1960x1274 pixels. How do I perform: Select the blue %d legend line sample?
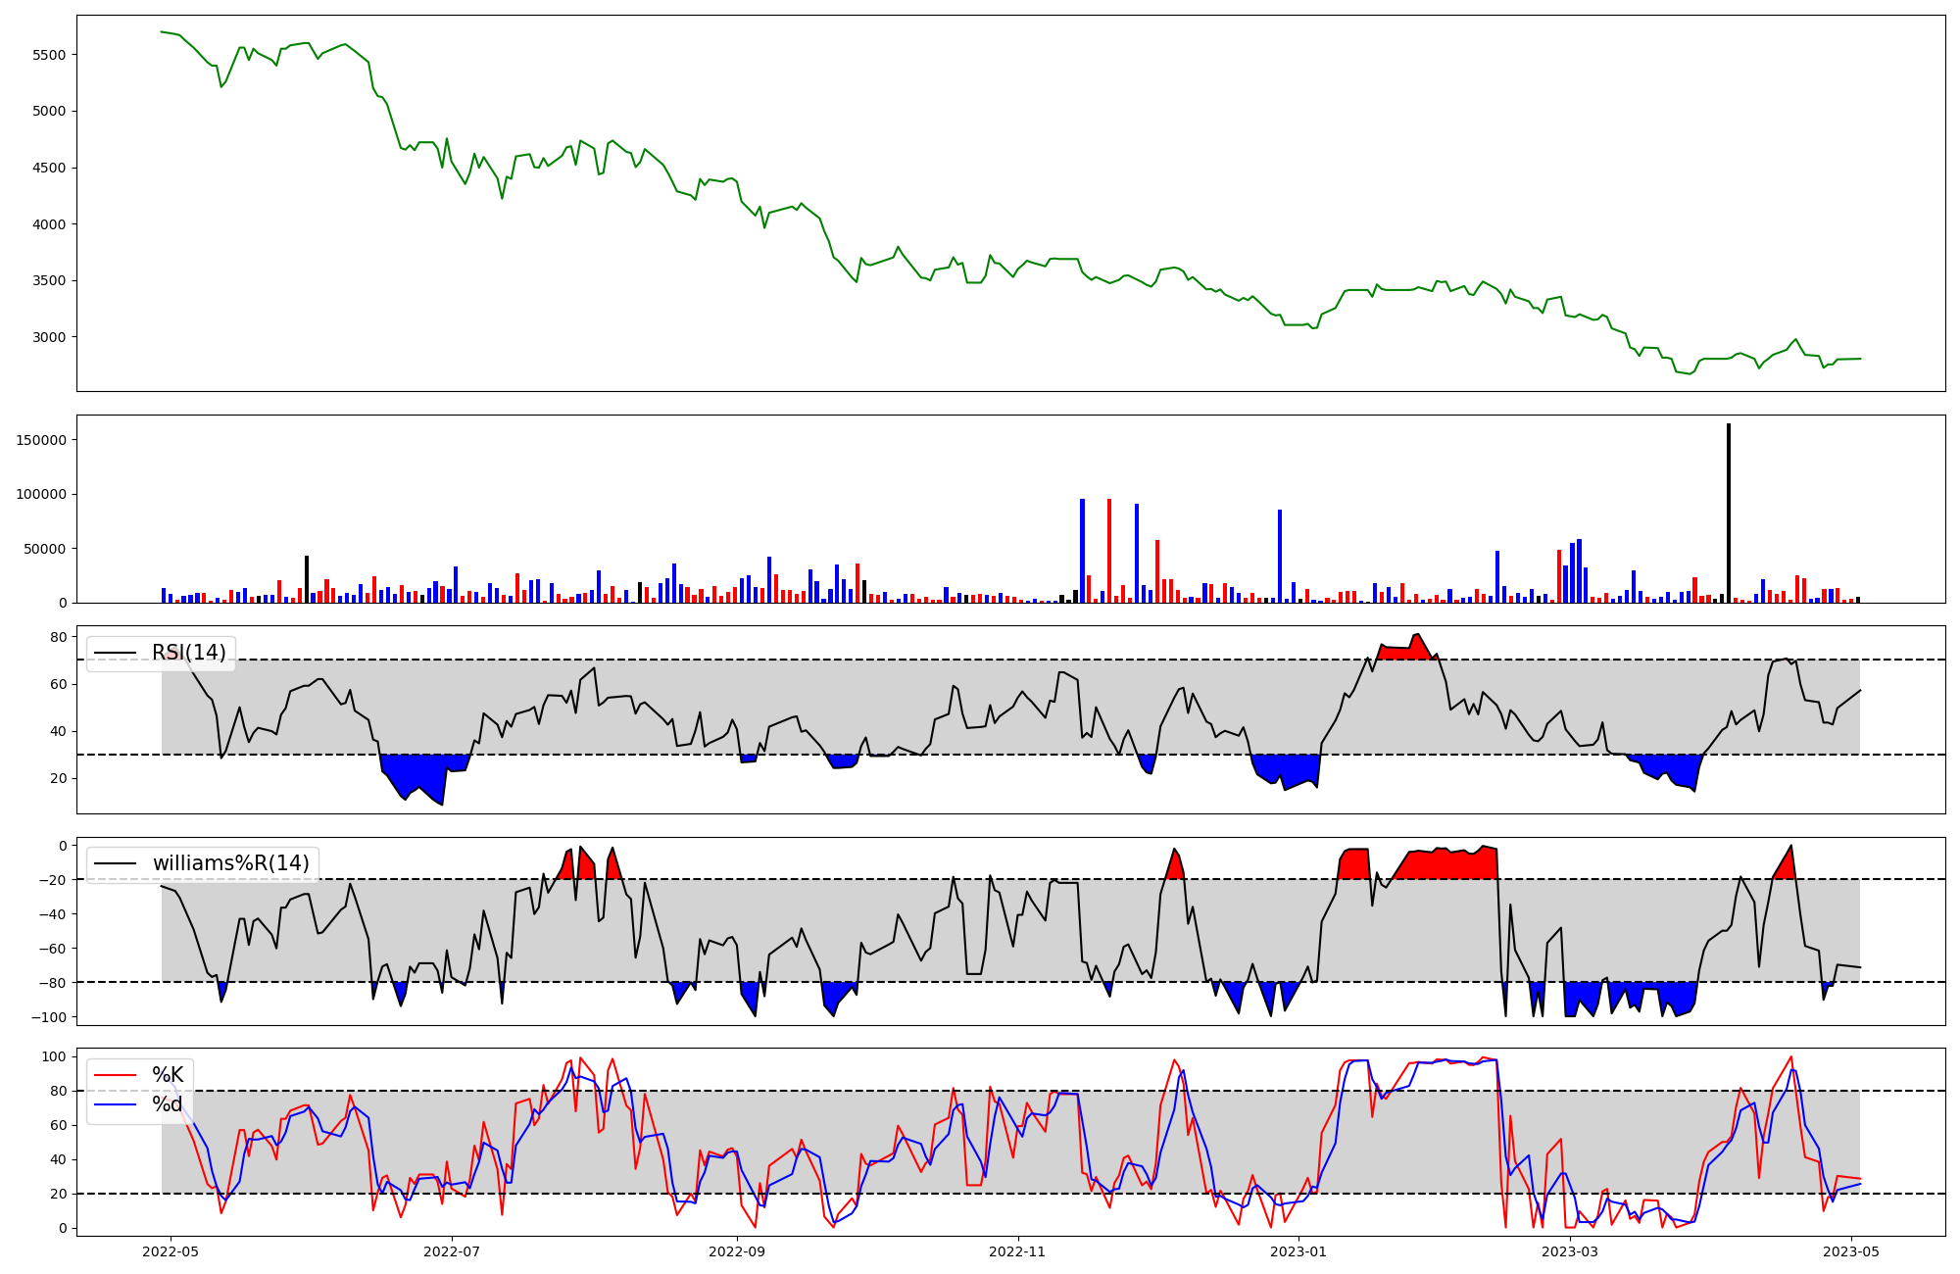[116, 1104]
